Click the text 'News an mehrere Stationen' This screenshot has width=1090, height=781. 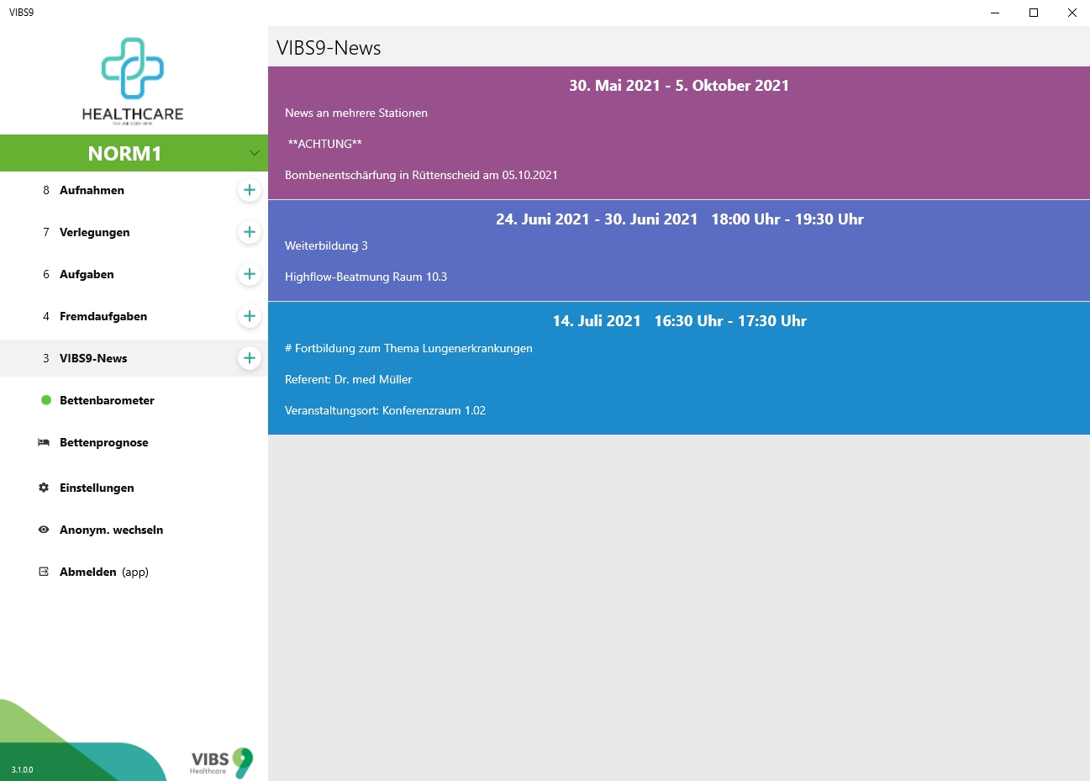tap(356, 113)
